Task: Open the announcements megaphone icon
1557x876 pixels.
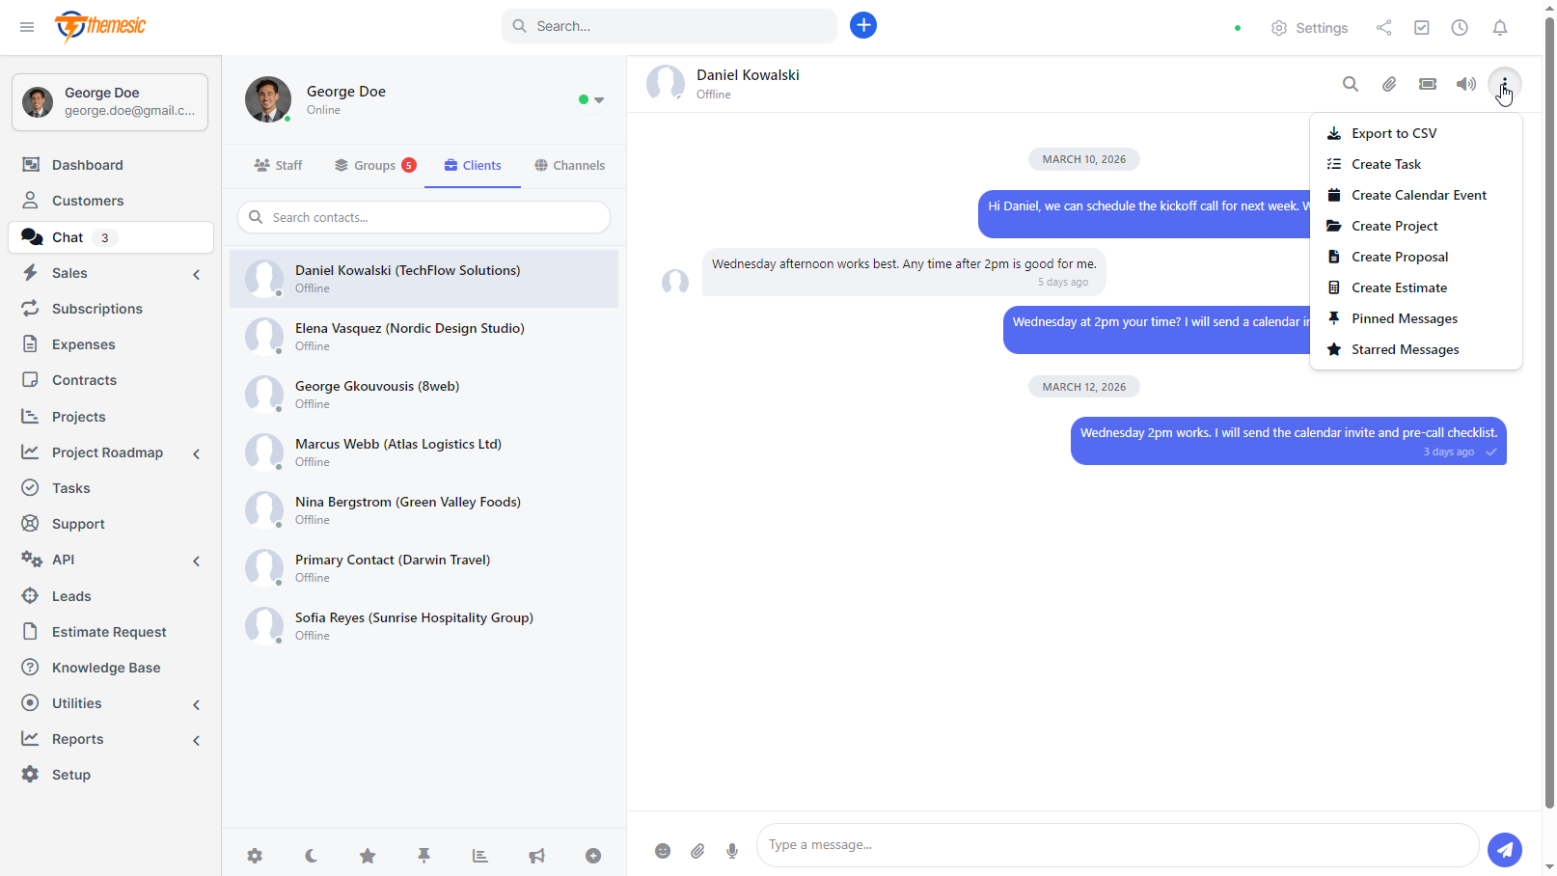Action: point(536,855)
